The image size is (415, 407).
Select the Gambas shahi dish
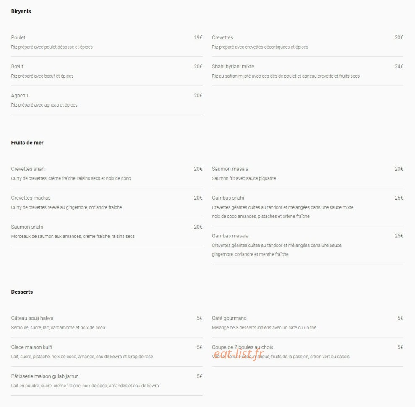pos(307,207)
